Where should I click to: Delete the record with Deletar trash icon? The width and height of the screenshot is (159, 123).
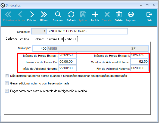pos(119,16)
